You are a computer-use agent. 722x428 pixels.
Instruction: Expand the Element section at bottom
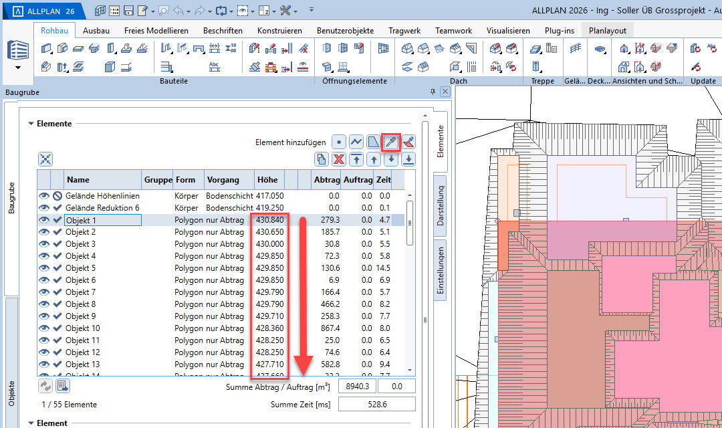[x=31, y=423]
